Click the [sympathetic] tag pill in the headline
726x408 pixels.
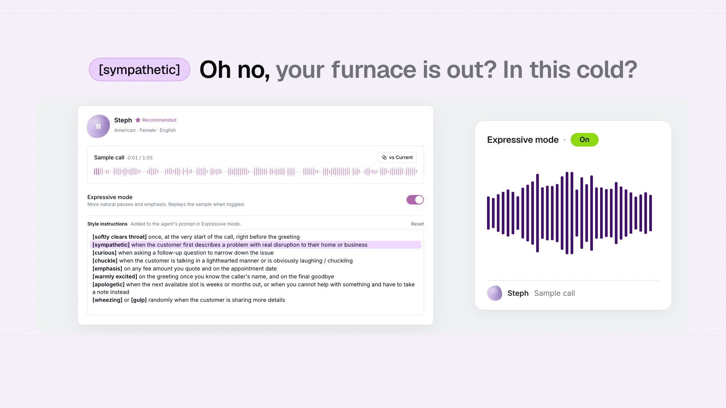click(140, 70)
